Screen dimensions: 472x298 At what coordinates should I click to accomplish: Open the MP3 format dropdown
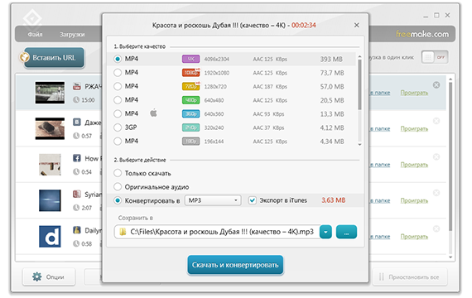click(x=213, y=200)
